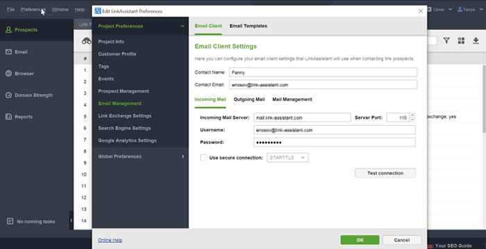Open the File menu
Screen dimensions: 486x249
pos(11,10)
